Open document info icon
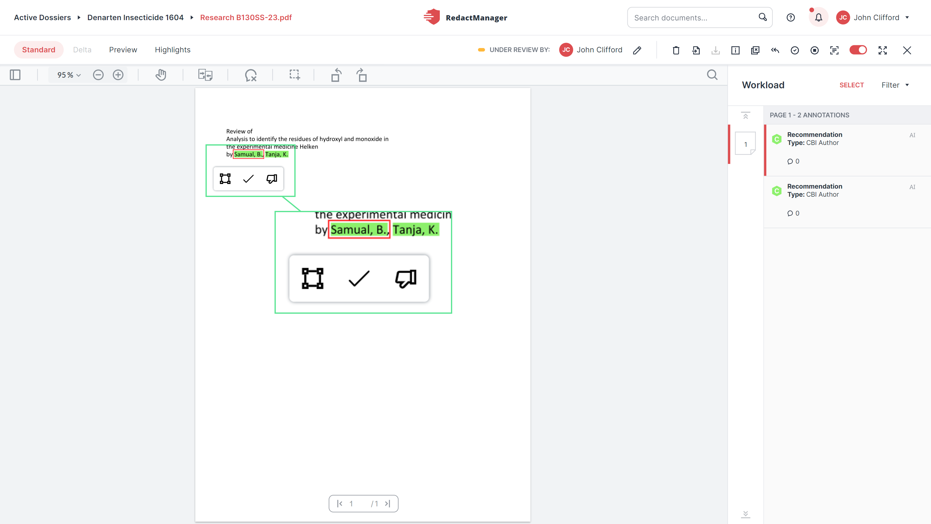Screen dimensions: 931x524 [735, 50]
